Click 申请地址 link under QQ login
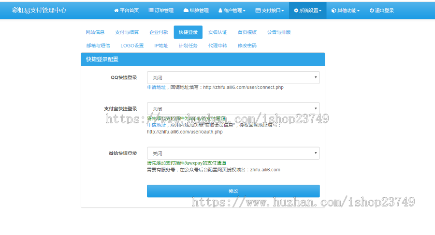This screenshot has width=435, height=235. point(157,87)
